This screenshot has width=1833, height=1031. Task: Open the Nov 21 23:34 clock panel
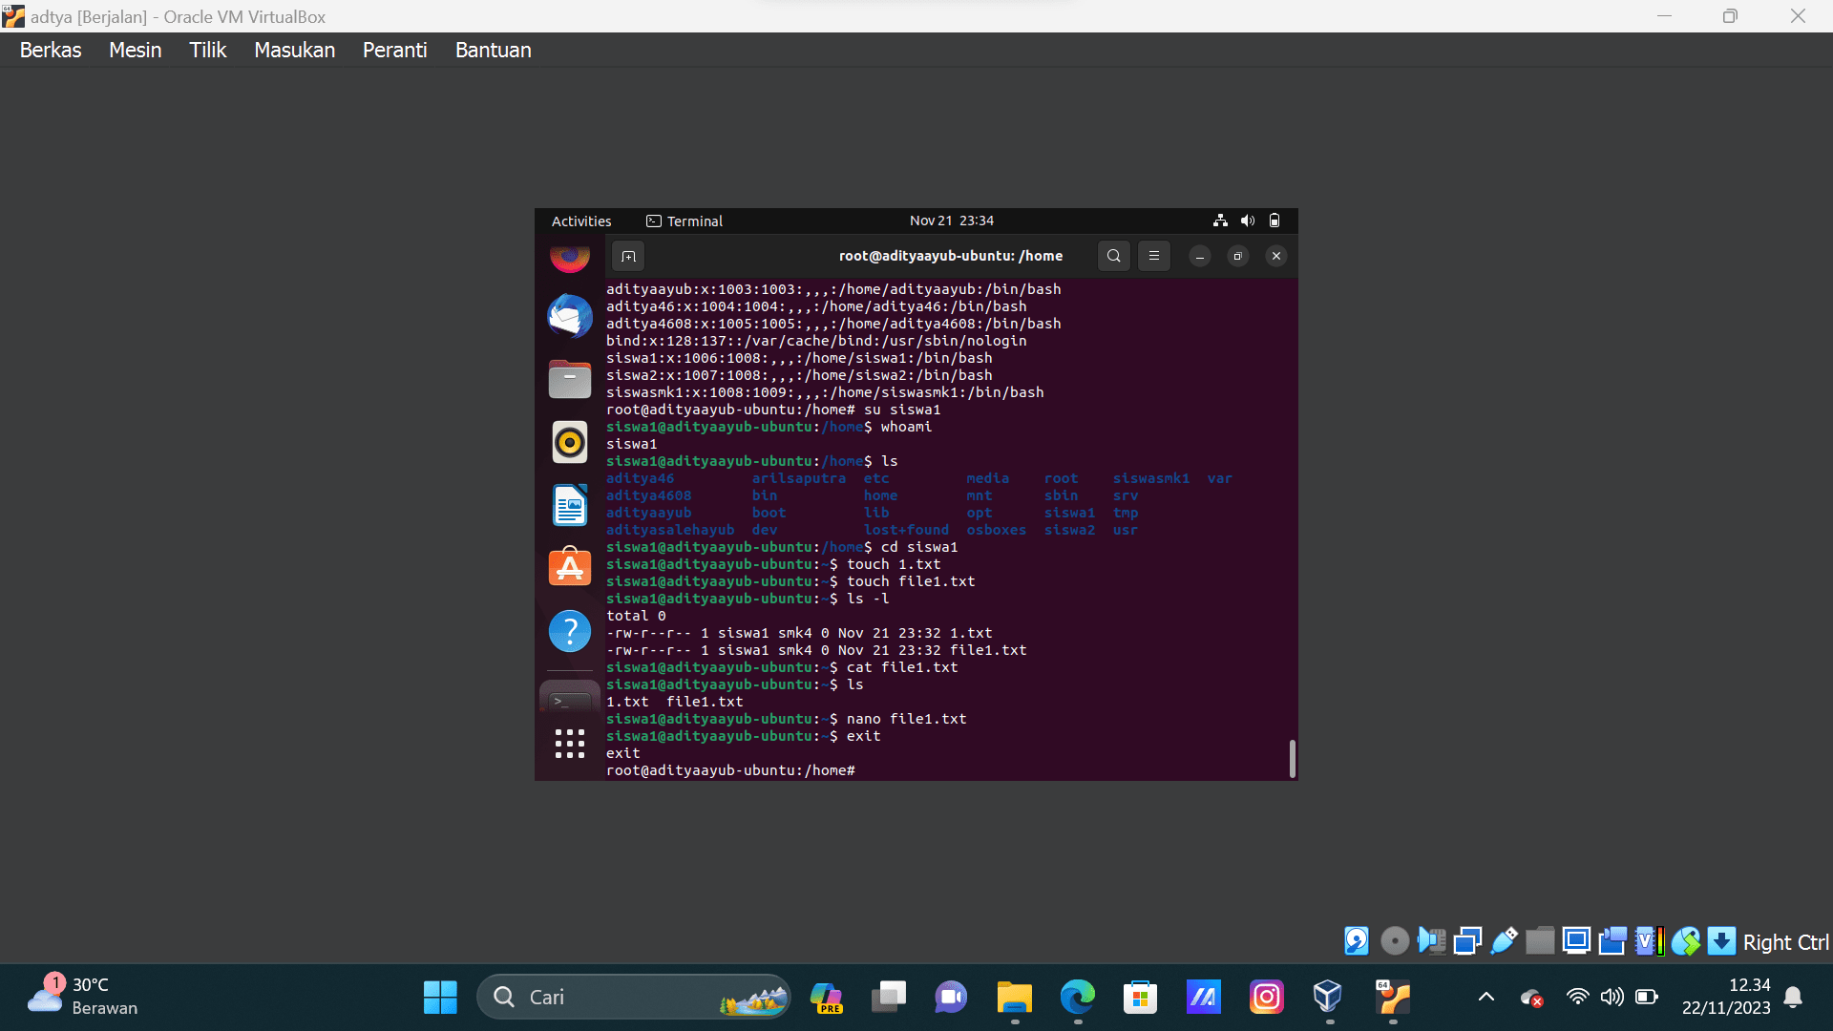click(952, 221)
